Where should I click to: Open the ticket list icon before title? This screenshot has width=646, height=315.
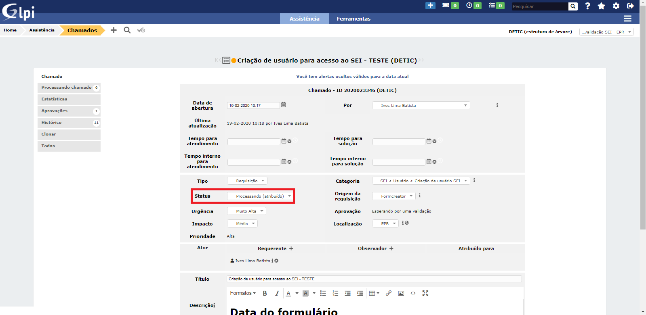pyautogui.click(x=226, y=60)
